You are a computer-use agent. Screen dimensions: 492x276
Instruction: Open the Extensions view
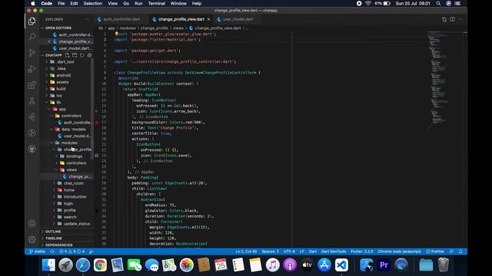pos(32,85)
